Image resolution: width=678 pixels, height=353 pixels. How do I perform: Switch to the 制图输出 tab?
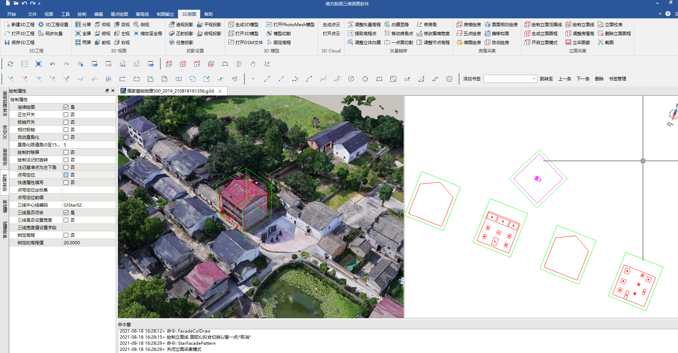165,14
